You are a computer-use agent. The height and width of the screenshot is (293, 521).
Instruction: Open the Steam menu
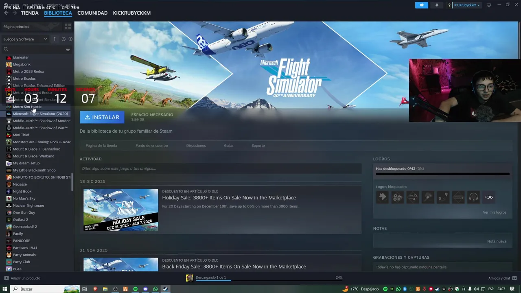click(14, 5)
